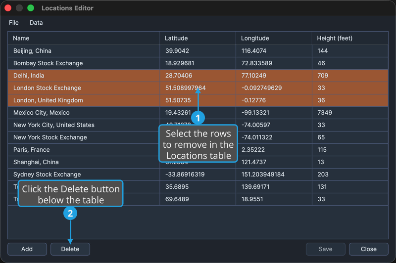This screenshot has width=396, height=263.
Task: Open the Data menu
Action: [x=36, y=23]
